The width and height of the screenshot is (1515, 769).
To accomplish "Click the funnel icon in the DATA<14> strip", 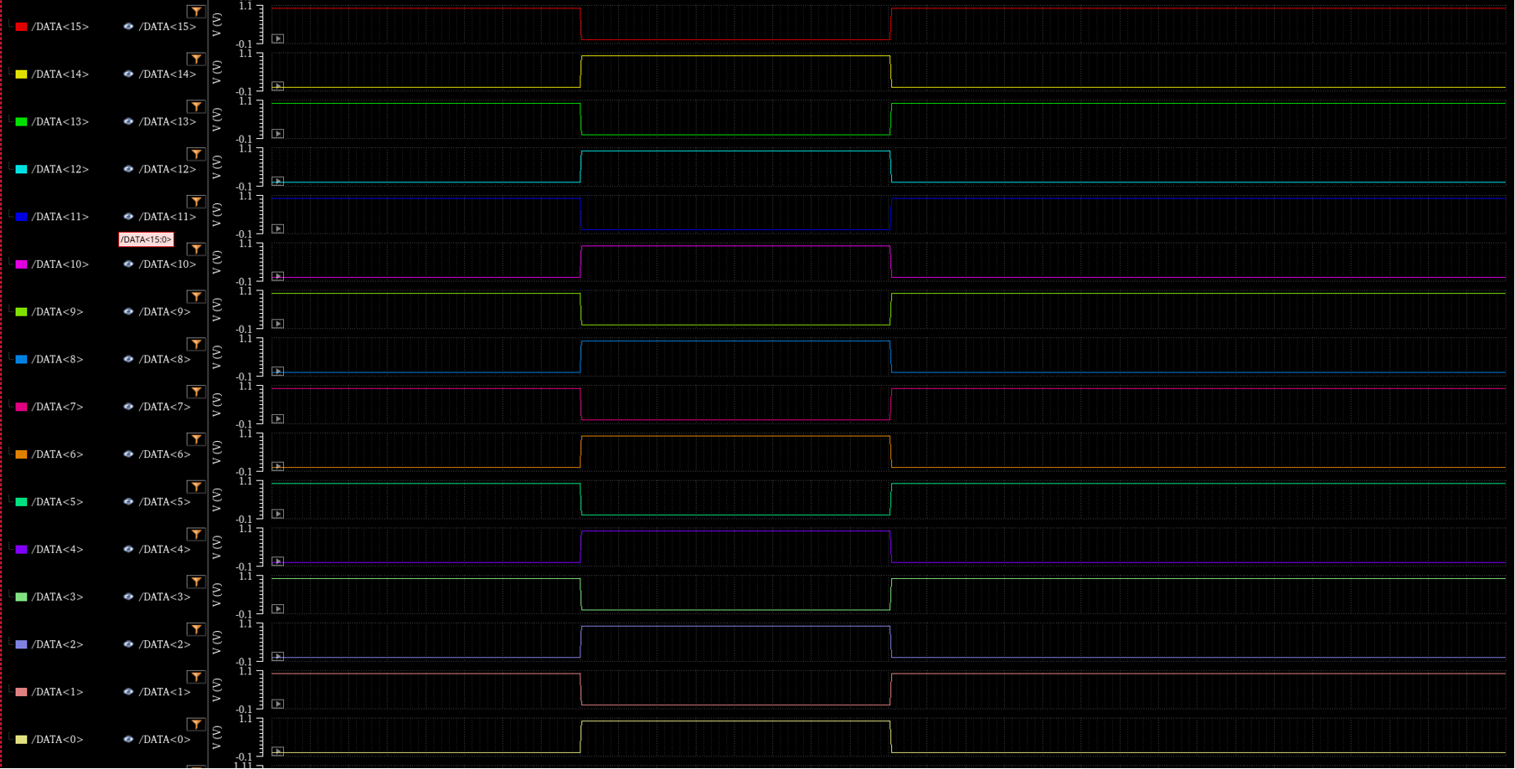I will click(x=196, y=59).
